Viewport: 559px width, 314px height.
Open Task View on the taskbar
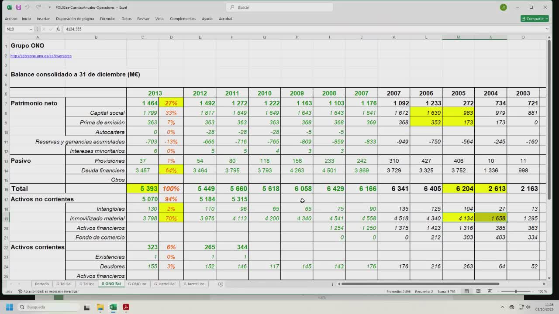click(x=87, y=307)
